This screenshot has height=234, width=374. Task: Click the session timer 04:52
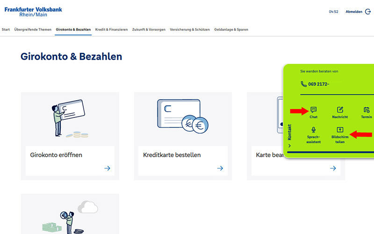pyautogui.click(x=333, y=12)
